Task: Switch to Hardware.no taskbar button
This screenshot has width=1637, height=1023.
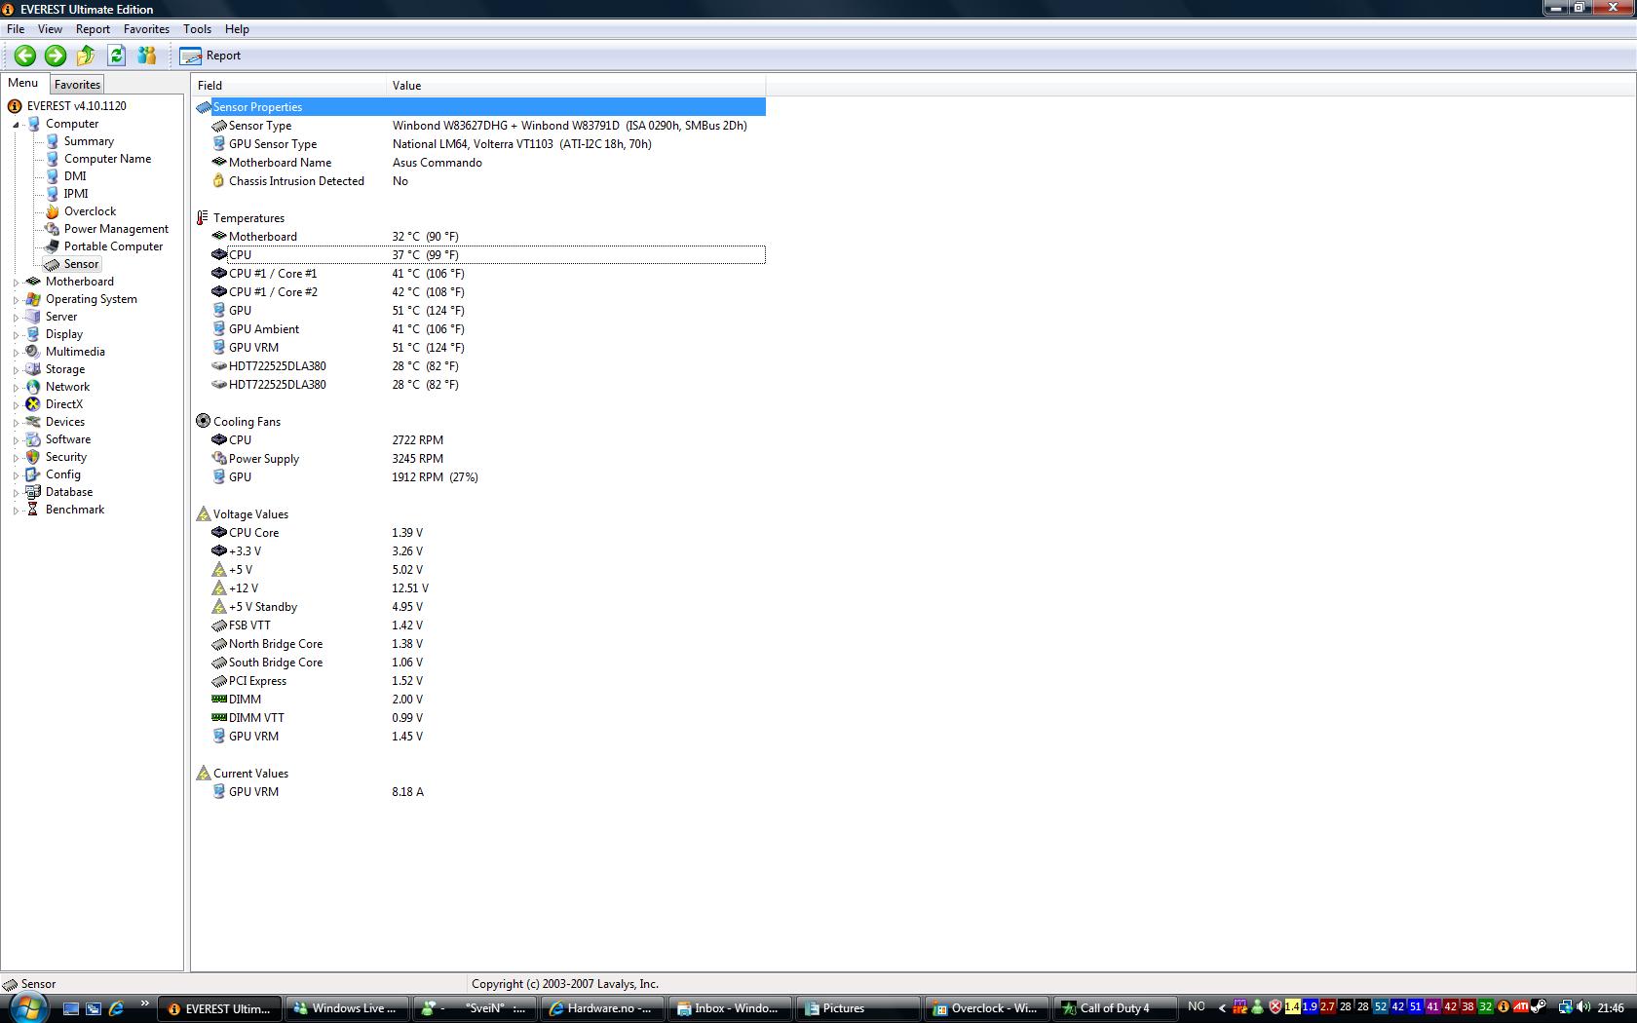Action: [603, 1008]
